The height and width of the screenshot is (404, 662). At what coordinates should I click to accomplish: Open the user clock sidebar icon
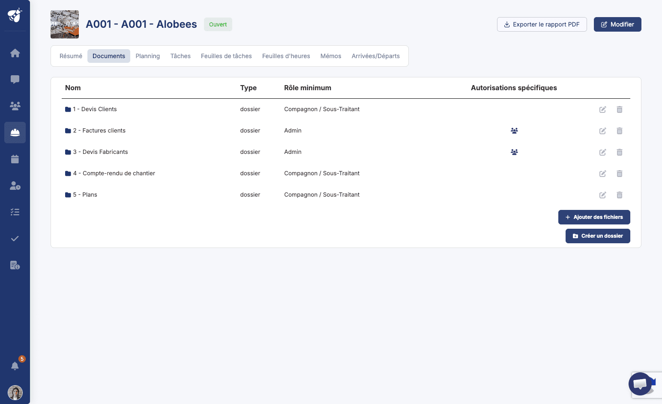pyautogui.click(x=15, y=186)
